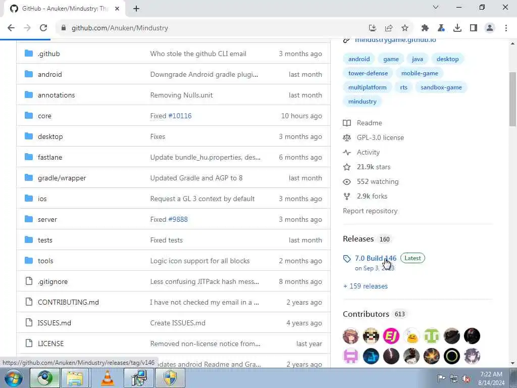Open commit message 'Request a GL 3 context by default'
Screen dimensions: 517x388
click(x=202, y=199)
